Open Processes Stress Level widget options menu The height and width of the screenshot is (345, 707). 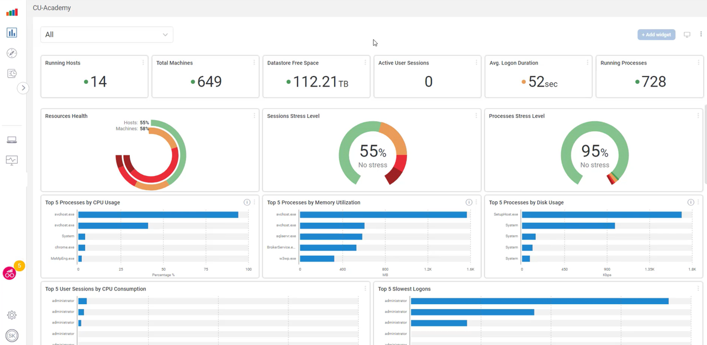(698, 116)
